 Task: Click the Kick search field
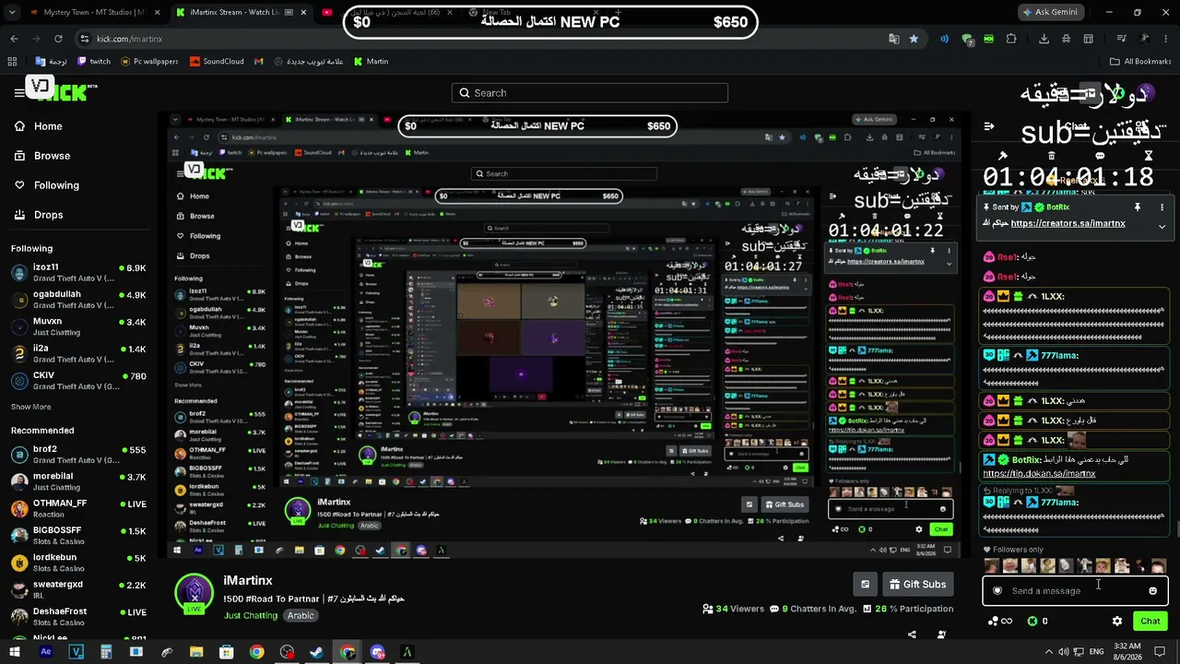pos(590,93)
